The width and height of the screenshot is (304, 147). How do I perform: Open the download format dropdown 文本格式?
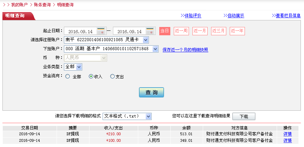[127, 116]
